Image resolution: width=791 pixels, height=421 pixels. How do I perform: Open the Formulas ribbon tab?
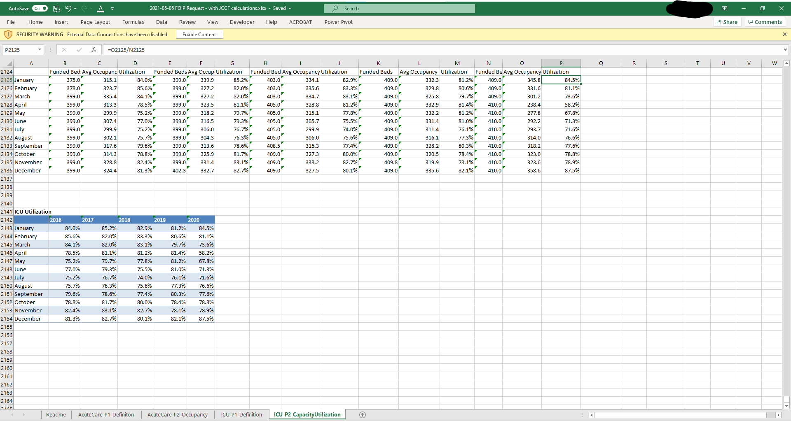tap(133, 22)
